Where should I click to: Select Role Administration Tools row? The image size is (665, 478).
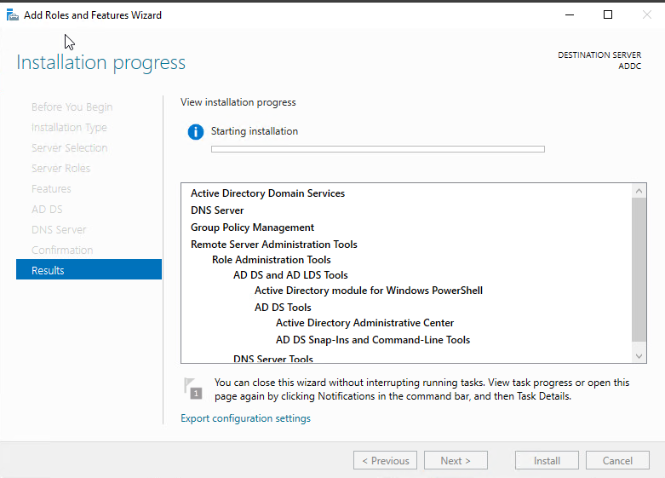tap(272, 260)
